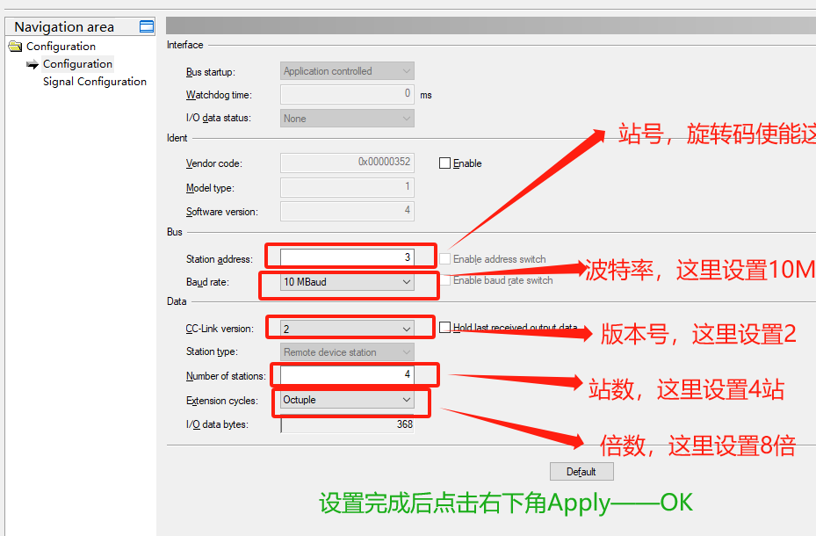Image resolution: width=816 pixels, height=536 pixels.
Task: Select the Configuration folder icon in tree
Action: pos(15,47)
